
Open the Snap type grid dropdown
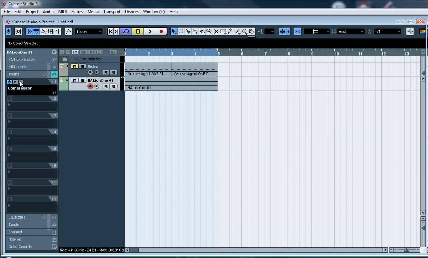317,32
